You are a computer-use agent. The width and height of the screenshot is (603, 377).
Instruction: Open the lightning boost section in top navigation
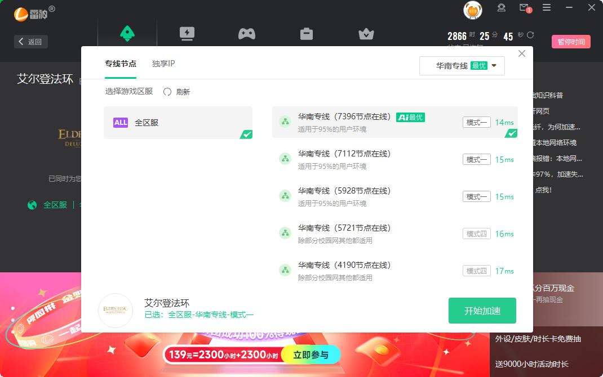coord(187,33)
